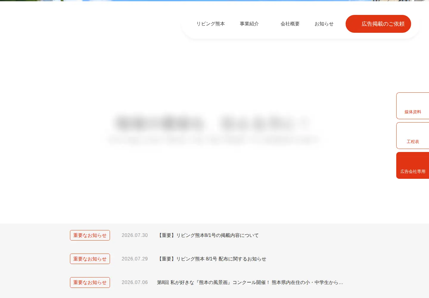Go to the 会社概要 page
Screen dimensions: 429x298
tap(290, 24)
